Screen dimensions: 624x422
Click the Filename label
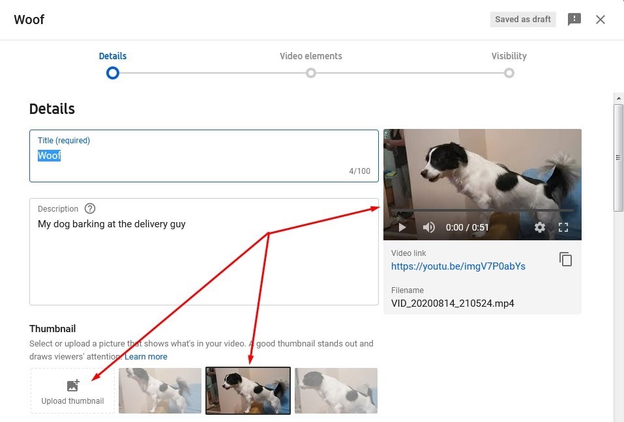point(407,290)
